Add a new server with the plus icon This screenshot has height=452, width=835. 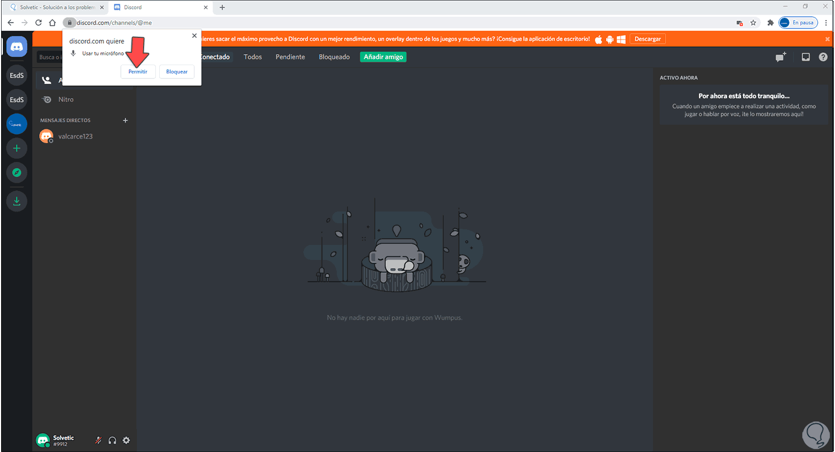pos(17,149)
